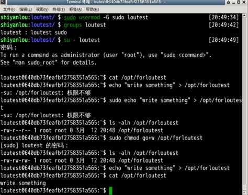Click the 密码: password prompt line

point(8,48)
